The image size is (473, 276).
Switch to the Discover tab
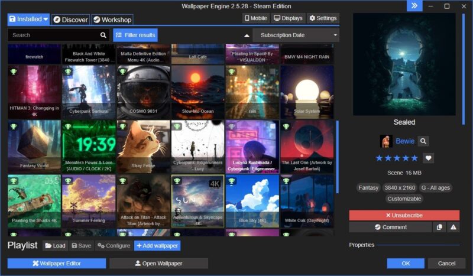[70, 20]
